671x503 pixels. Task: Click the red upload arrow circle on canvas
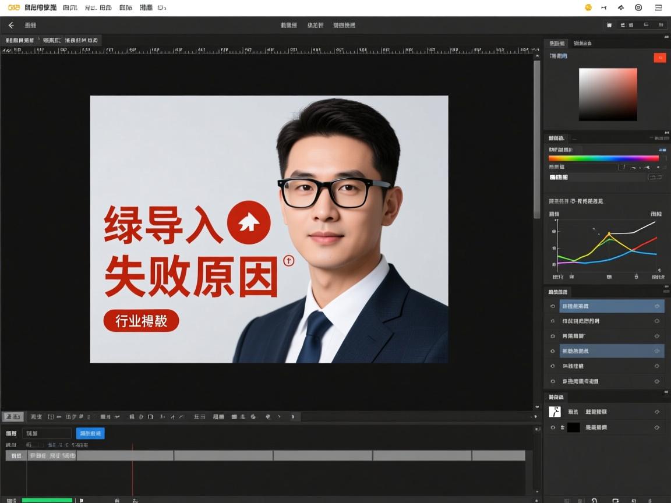point(249,222)
